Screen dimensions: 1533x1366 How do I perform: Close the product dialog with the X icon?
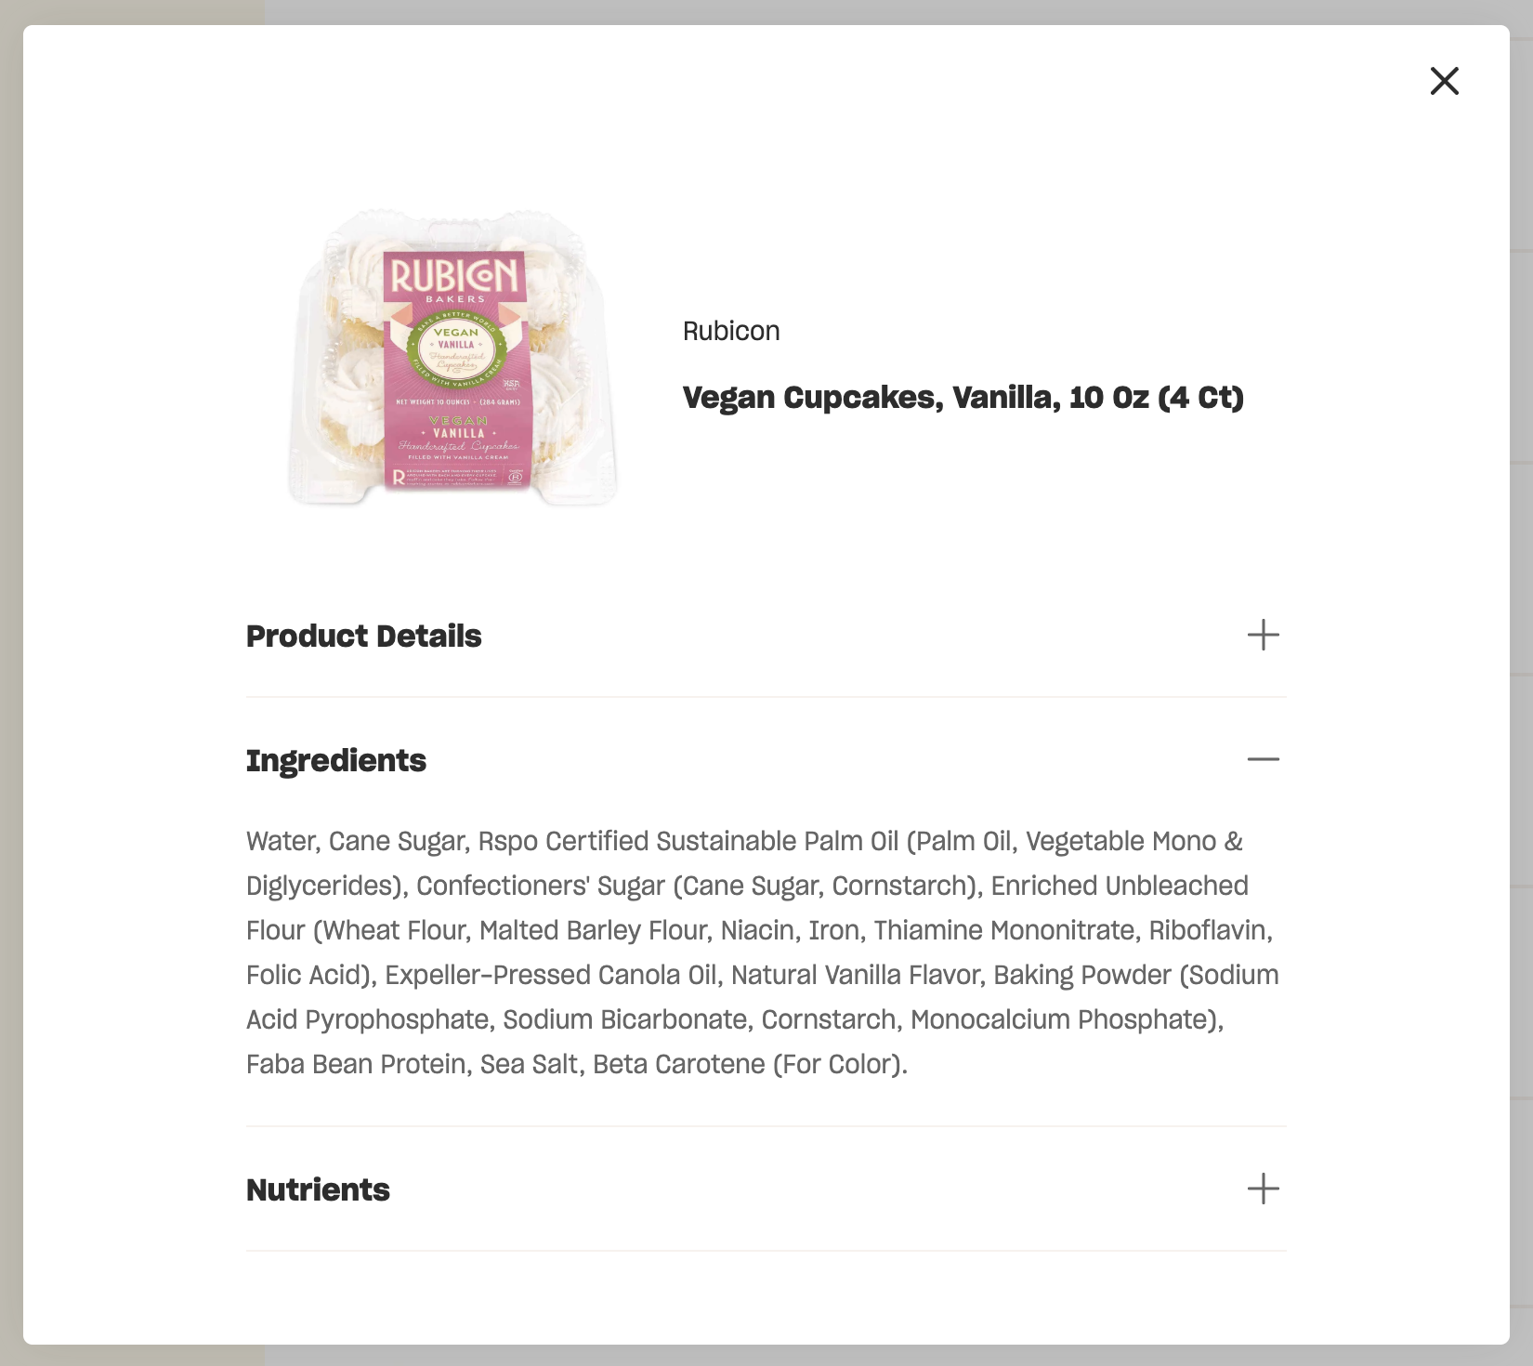pos(1444,81)
